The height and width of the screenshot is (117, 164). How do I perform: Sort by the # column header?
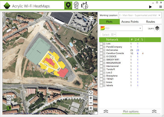point(132,39)
